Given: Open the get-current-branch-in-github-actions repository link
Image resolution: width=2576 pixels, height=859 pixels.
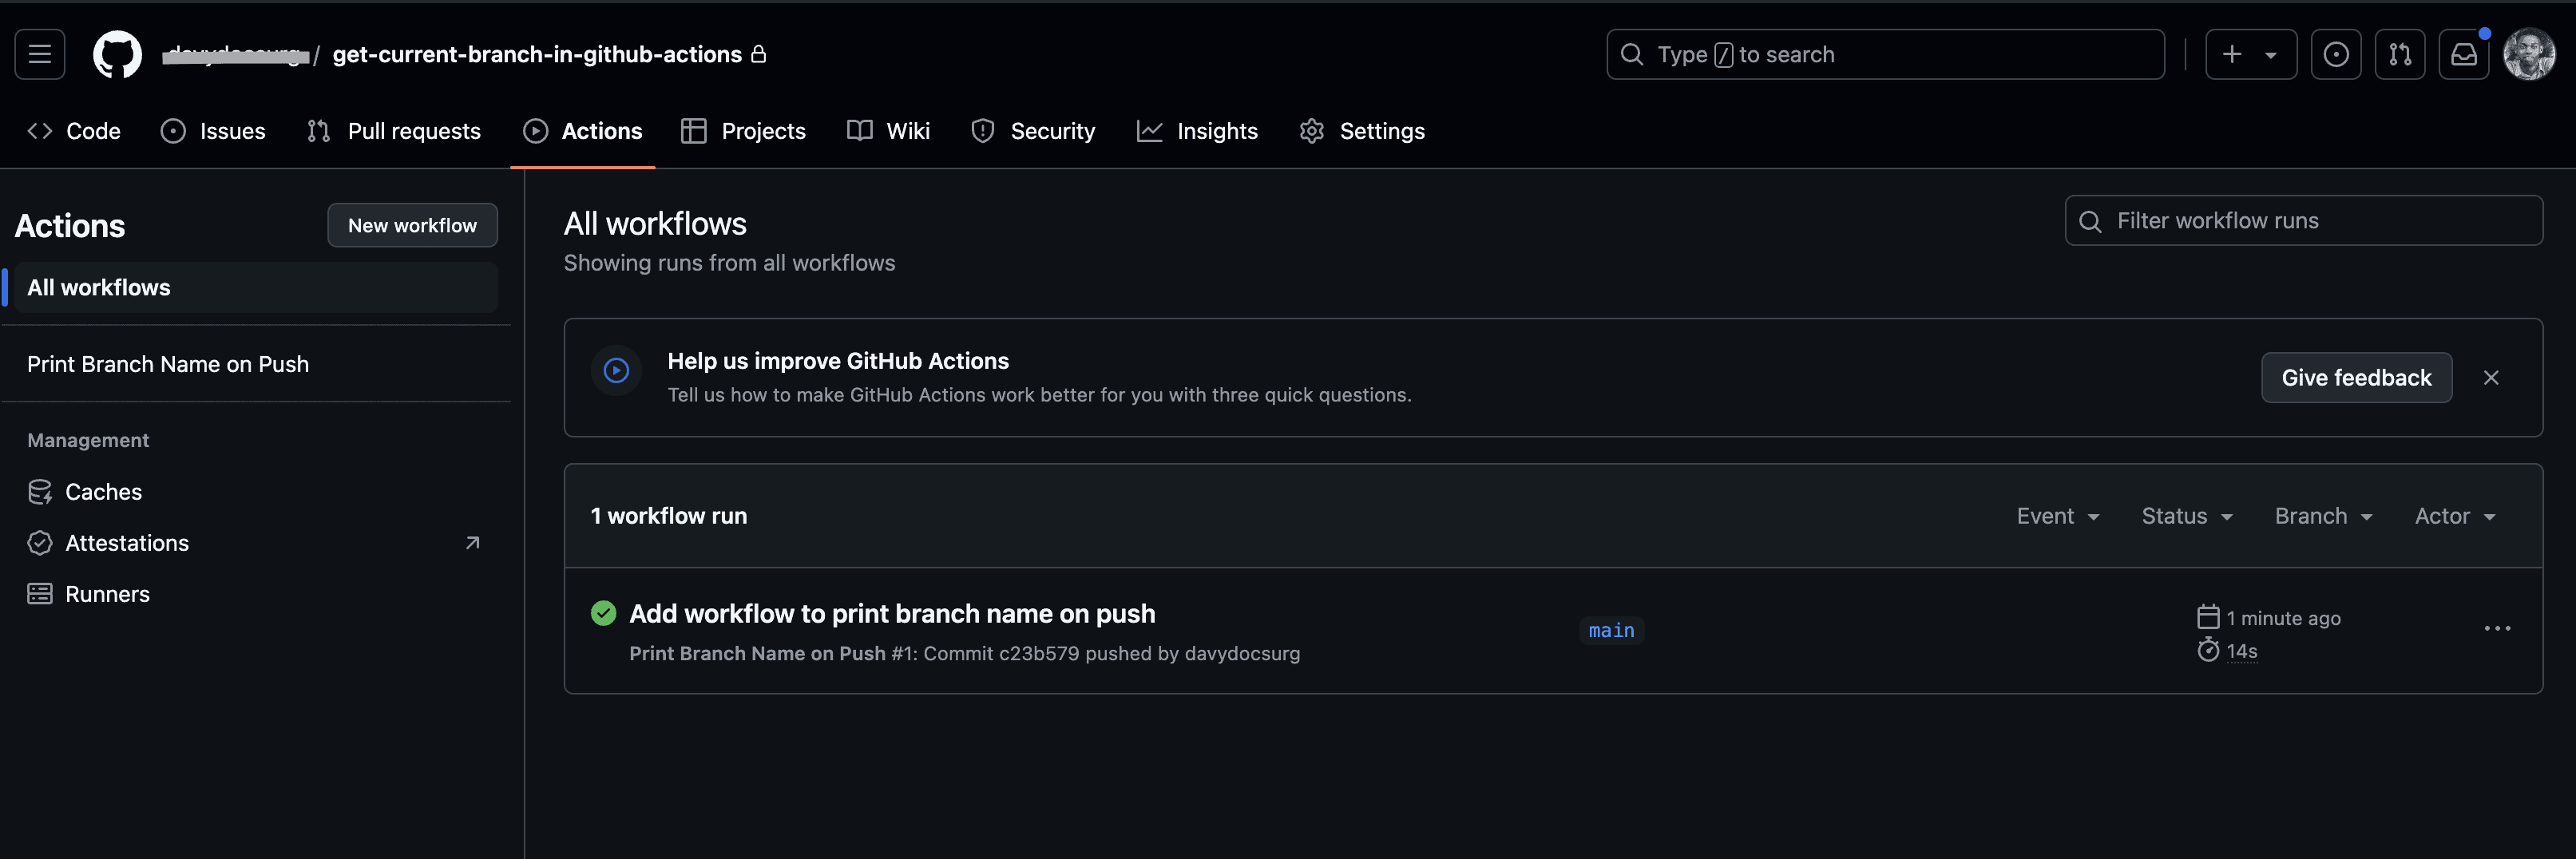Looking at the screenshot, I should tap(537, 54).
